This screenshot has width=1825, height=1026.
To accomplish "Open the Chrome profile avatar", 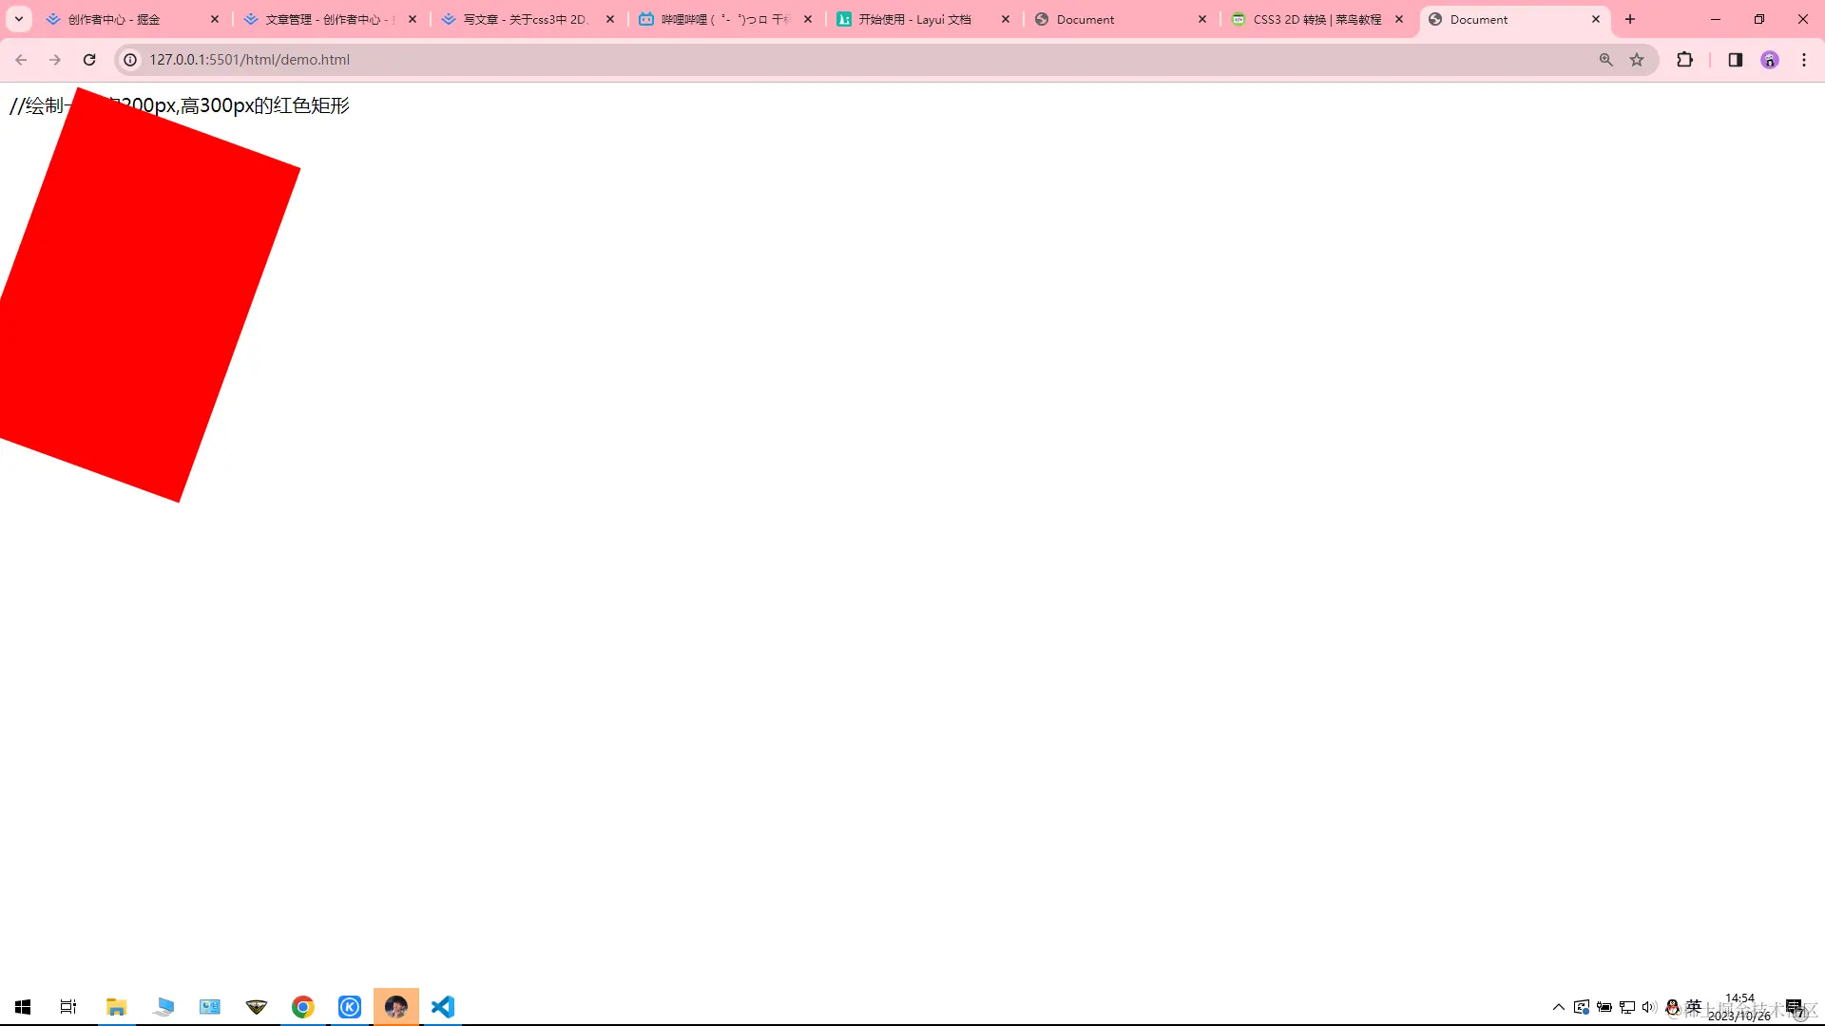I will (1769, 60).
